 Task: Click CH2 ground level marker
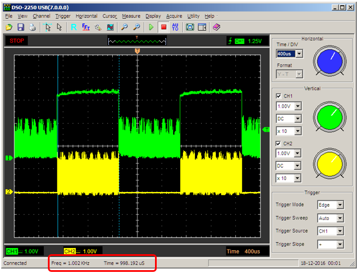[x=9, y=191]
